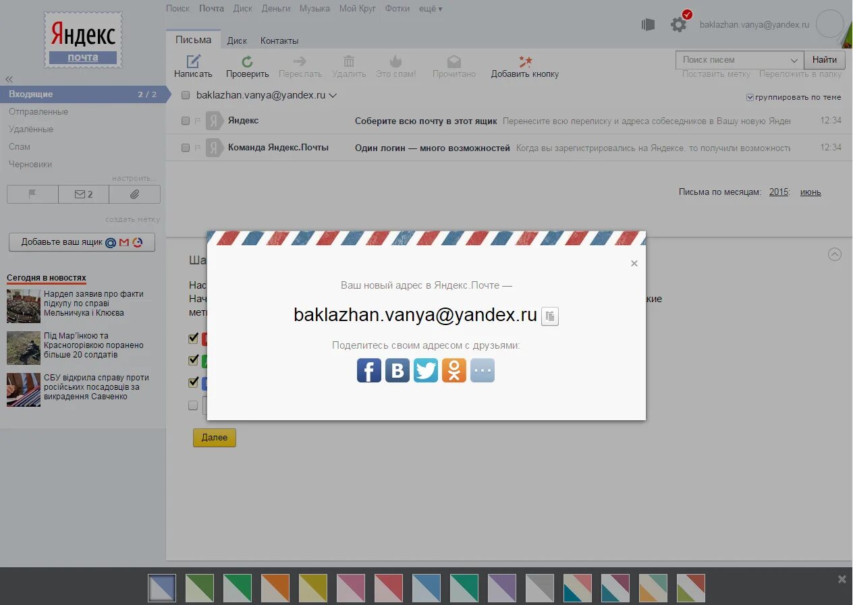Toggle the first checked label checkbox

(x=193, y=338)
